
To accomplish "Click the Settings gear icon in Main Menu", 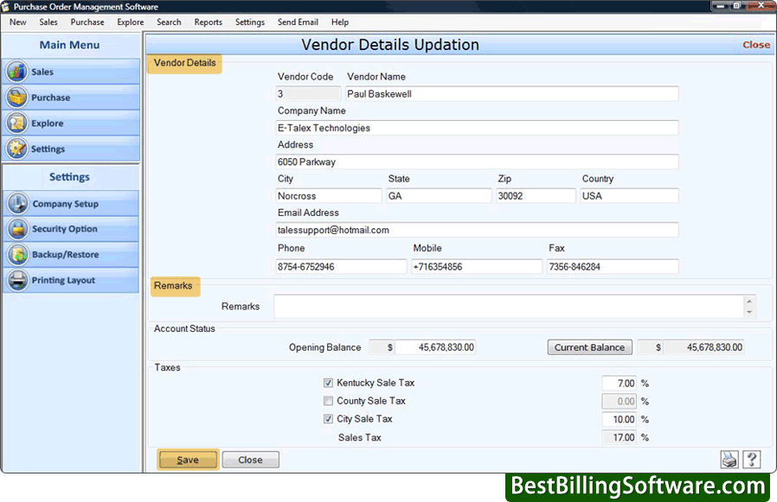I will [17, 149].
